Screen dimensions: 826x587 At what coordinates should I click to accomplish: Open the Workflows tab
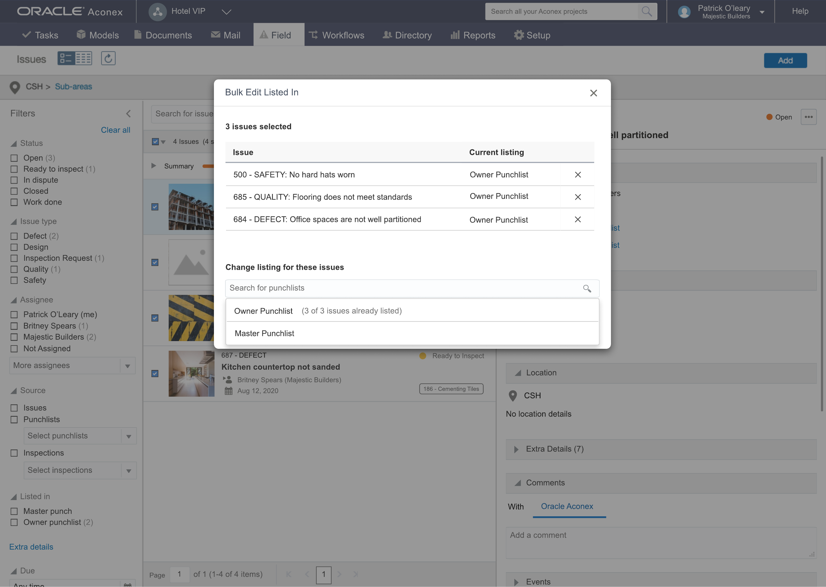[x=336, y=35]
